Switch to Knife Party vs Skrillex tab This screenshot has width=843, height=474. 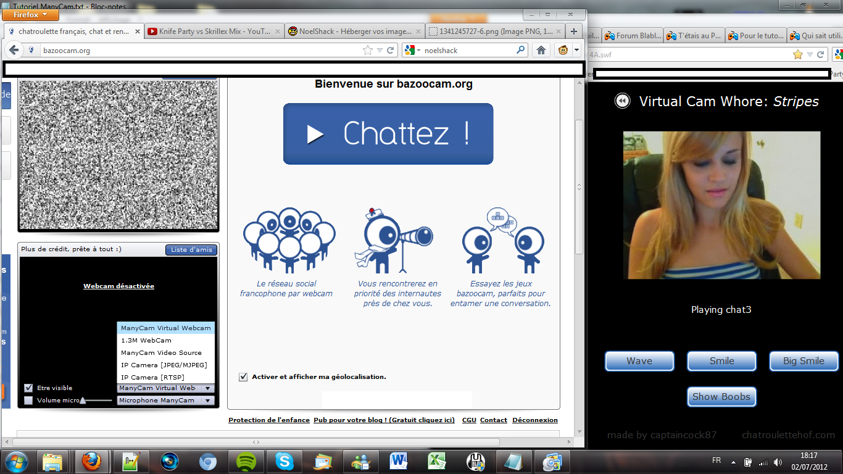coord(214,31)
